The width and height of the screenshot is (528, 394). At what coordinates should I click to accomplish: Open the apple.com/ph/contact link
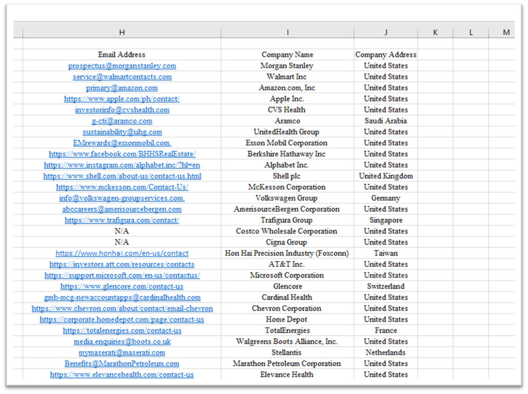click(122, 99)
